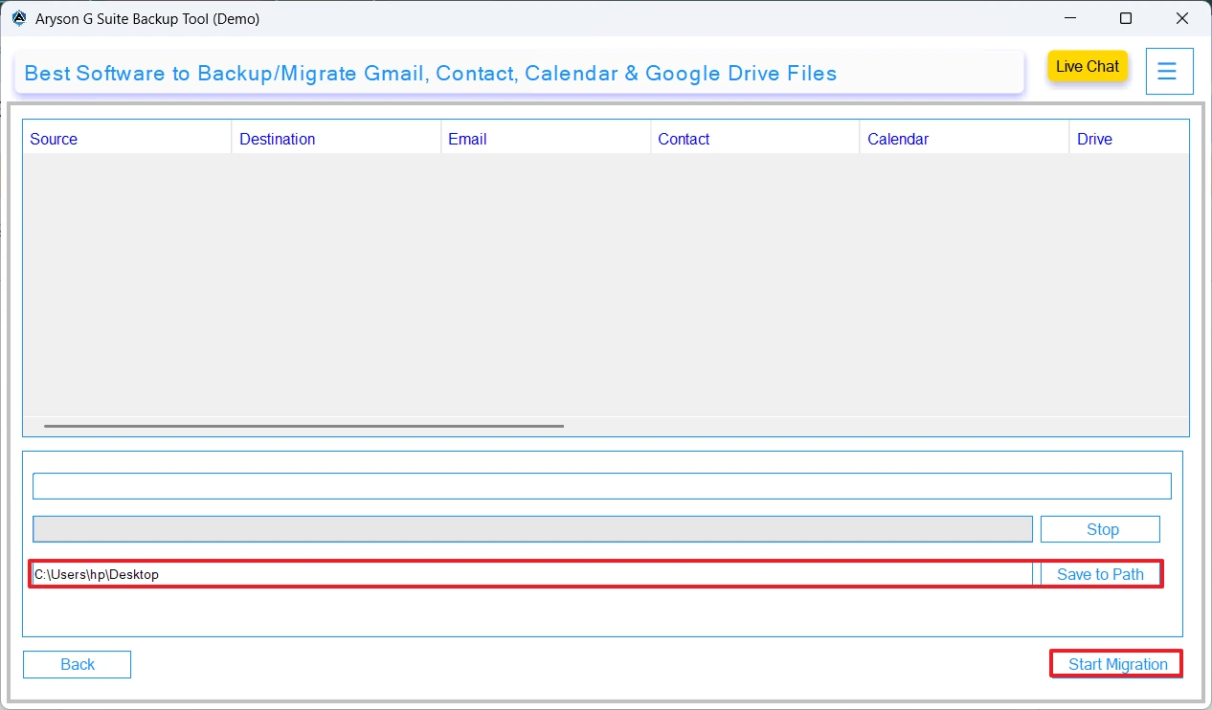The image size is (1212, 710).
Task: Click the Email column header
Action: (x=547, y=139)
